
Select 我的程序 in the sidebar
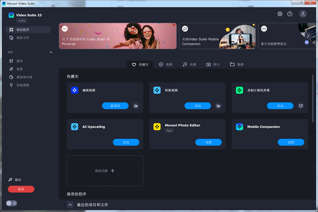coord(28,29)
